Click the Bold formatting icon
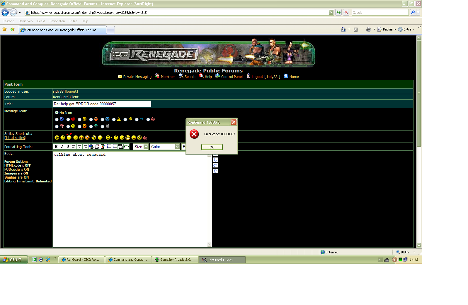Viewport: 468px width, 305px height. pos(56,147)
